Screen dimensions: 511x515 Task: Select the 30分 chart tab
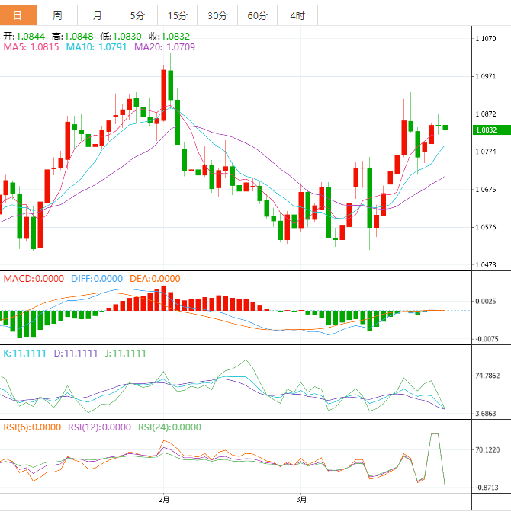point(217,15)
